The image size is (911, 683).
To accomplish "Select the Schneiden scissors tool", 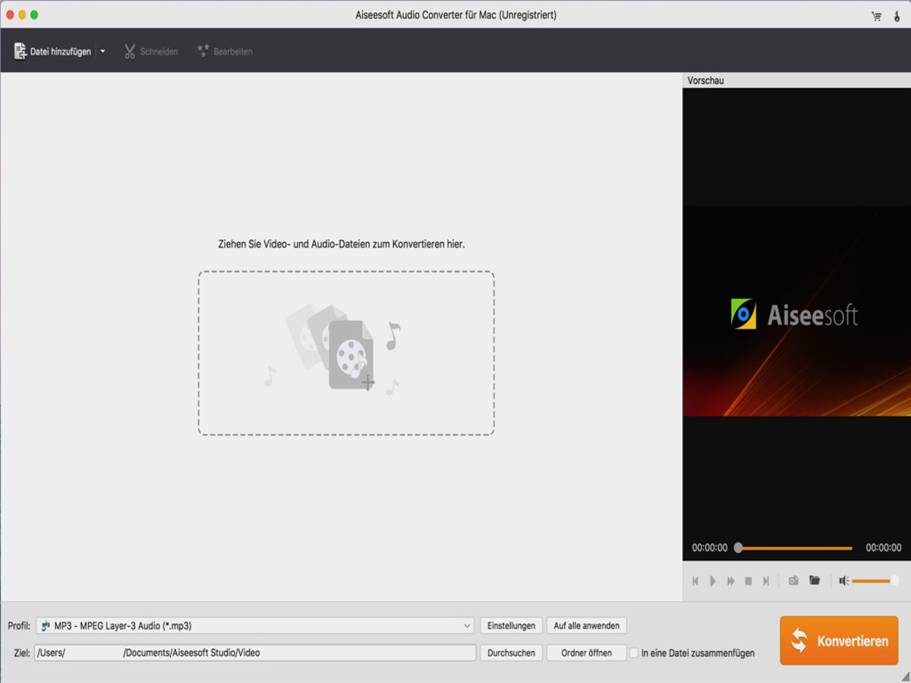I will (150, 52).
